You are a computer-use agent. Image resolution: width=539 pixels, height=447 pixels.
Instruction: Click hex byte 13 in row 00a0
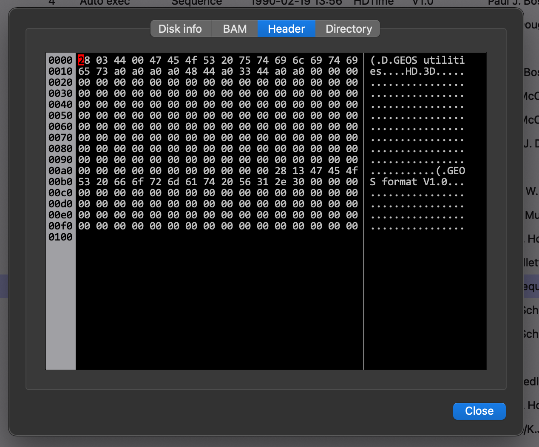pos(298,171)
